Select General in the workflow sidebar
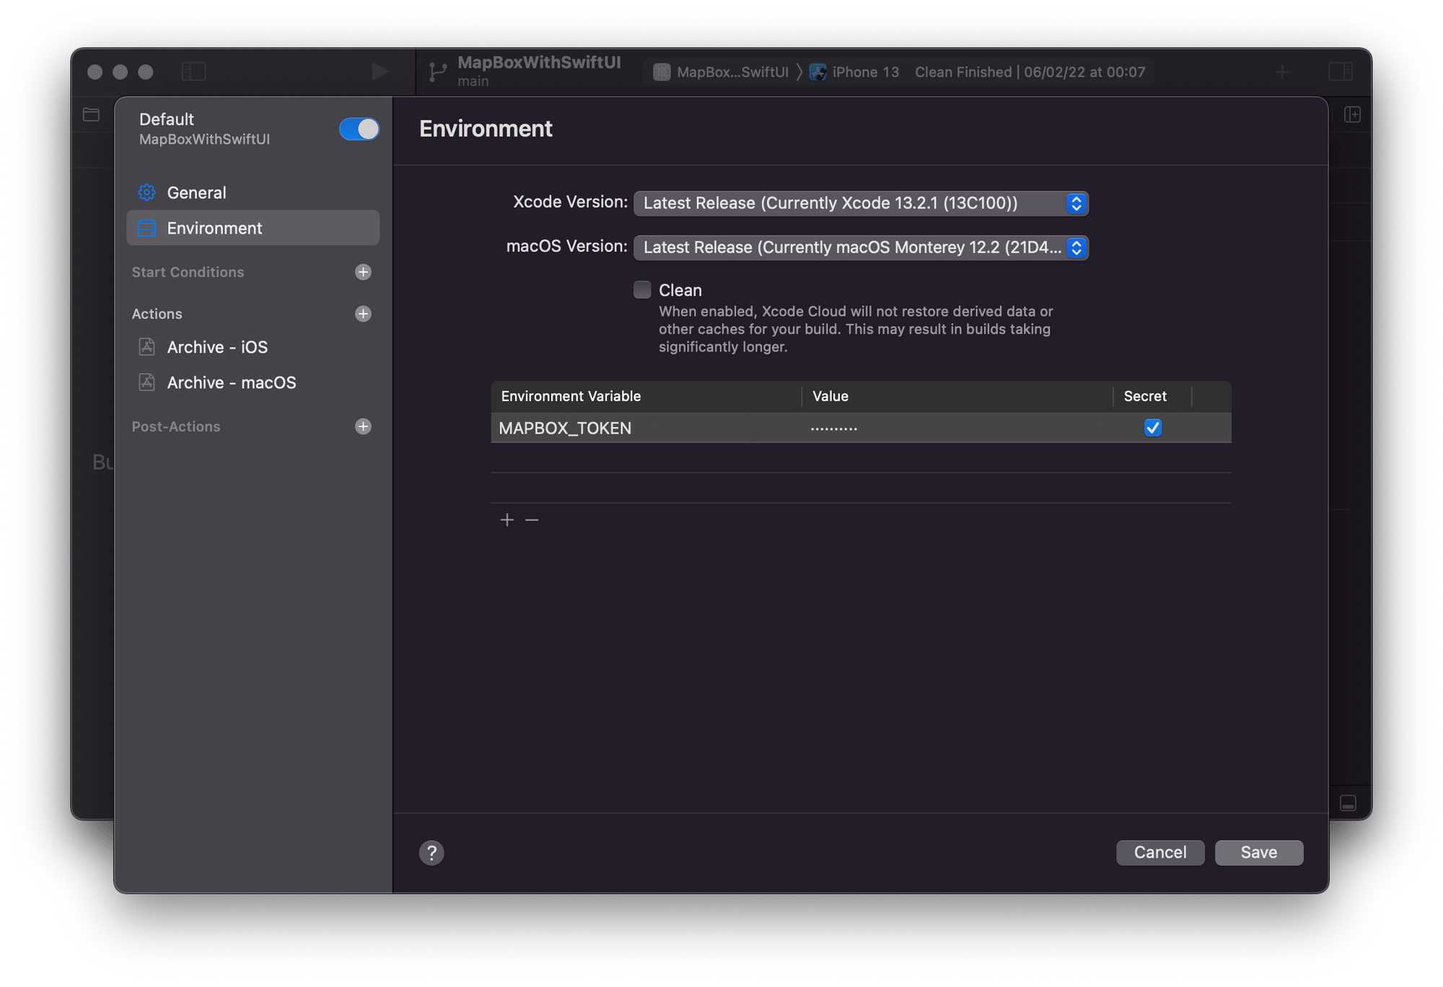Screen dimensions: 1443x987 196,192
